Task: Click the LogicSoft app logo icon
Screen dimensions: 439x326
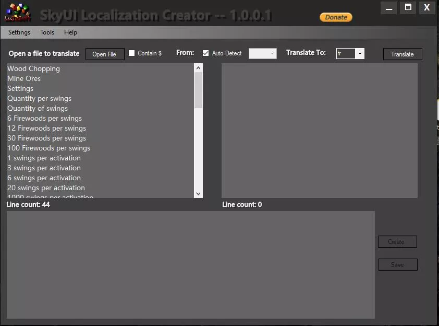Action: tap(17, 13)
